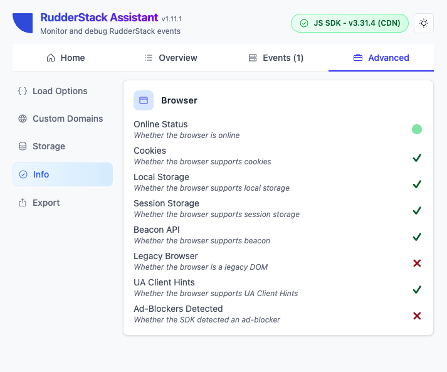Open Load Options in the sidebar
447x372 pixels.
click(63, 91)
